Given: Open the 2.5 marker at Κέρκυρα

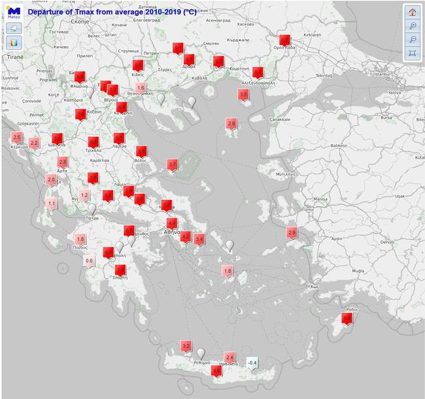Looking at the screenshot, I should tap(17, 138).
